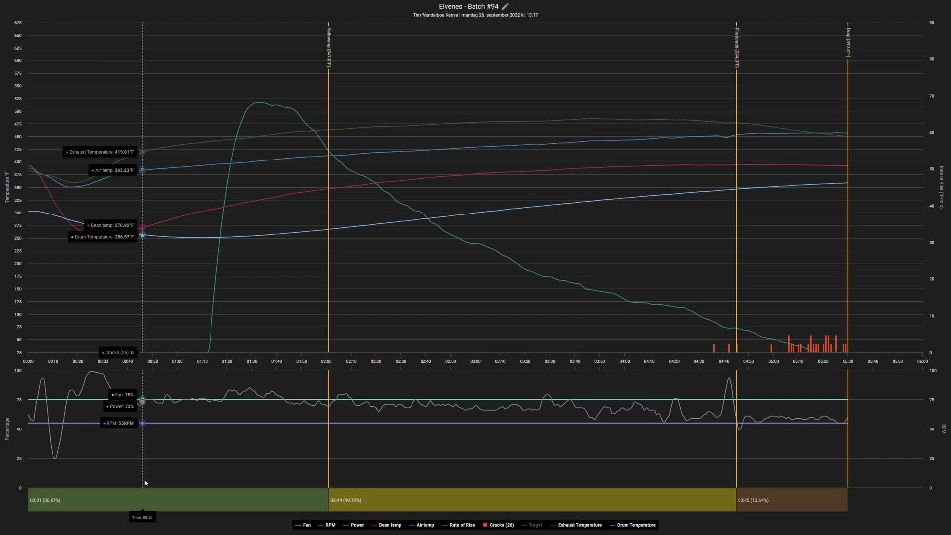The width and height of the screenshot is (951, 535).
Task: Click the Bean temp 270.82°F tooltip
Action: tap(110, 225)
